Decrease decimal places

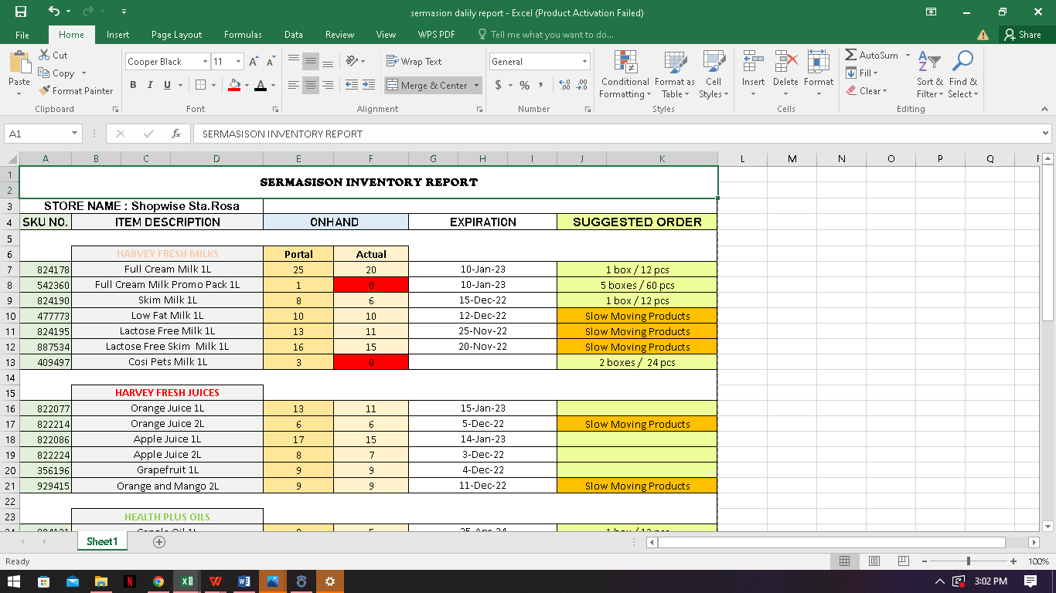(582, 85)
